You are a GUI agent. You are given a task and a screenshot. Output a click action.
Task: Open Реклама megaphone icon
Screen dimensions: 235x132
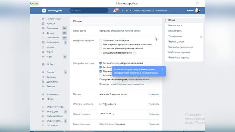pyautogui.click(x=43, y=87)
